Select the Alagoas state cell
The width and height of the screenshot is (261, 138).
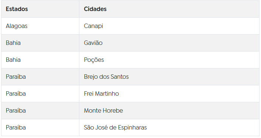click(40, 26)
